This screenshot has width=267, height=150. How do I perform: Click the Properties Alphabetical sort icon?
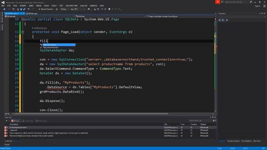click(x=223, y=20)
